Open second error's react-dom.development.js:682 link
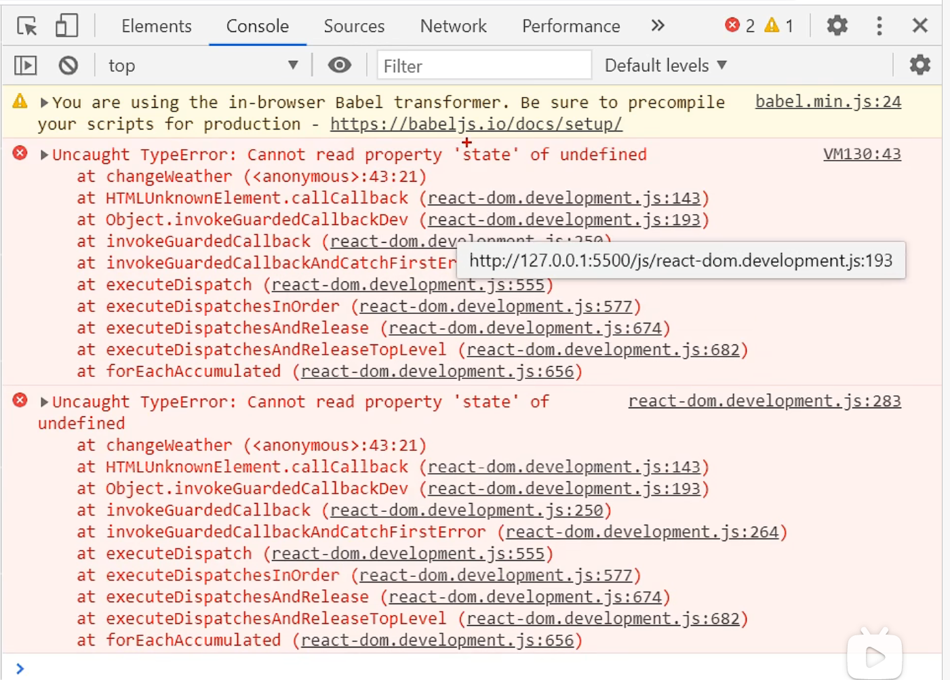The width and height of the screenshot is (950, 680). point(603,619)
